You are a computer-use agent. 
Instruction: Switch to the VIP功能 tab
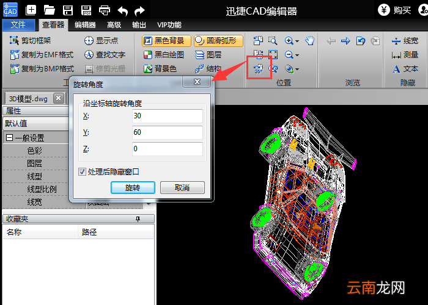point(169,25)
